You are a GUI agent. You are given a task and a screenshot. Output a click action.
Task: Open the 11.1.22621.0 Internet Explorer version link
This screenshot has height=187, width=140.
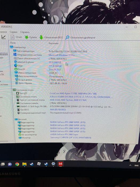coord(55,62)
